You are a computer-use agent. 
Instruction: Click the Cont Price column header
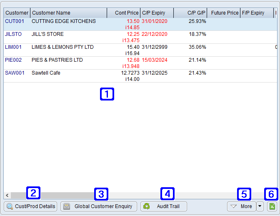tap(123, 13)
